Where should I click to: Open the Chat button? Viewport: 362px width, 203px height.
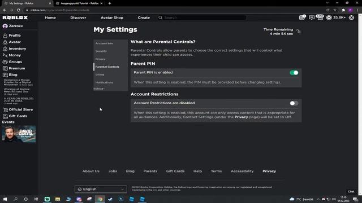tap(351, 192)
